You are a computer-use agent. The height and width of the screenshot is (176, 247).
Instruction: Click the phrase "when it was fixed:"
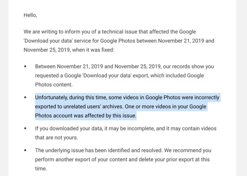click(93, 50)
